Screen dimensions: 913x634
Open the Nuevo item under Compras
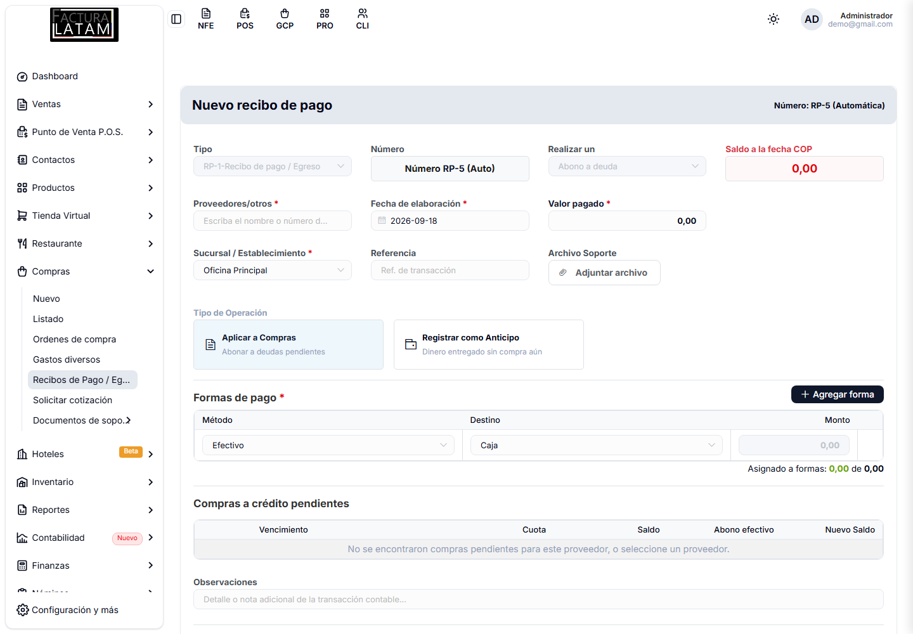coord(46,299)
